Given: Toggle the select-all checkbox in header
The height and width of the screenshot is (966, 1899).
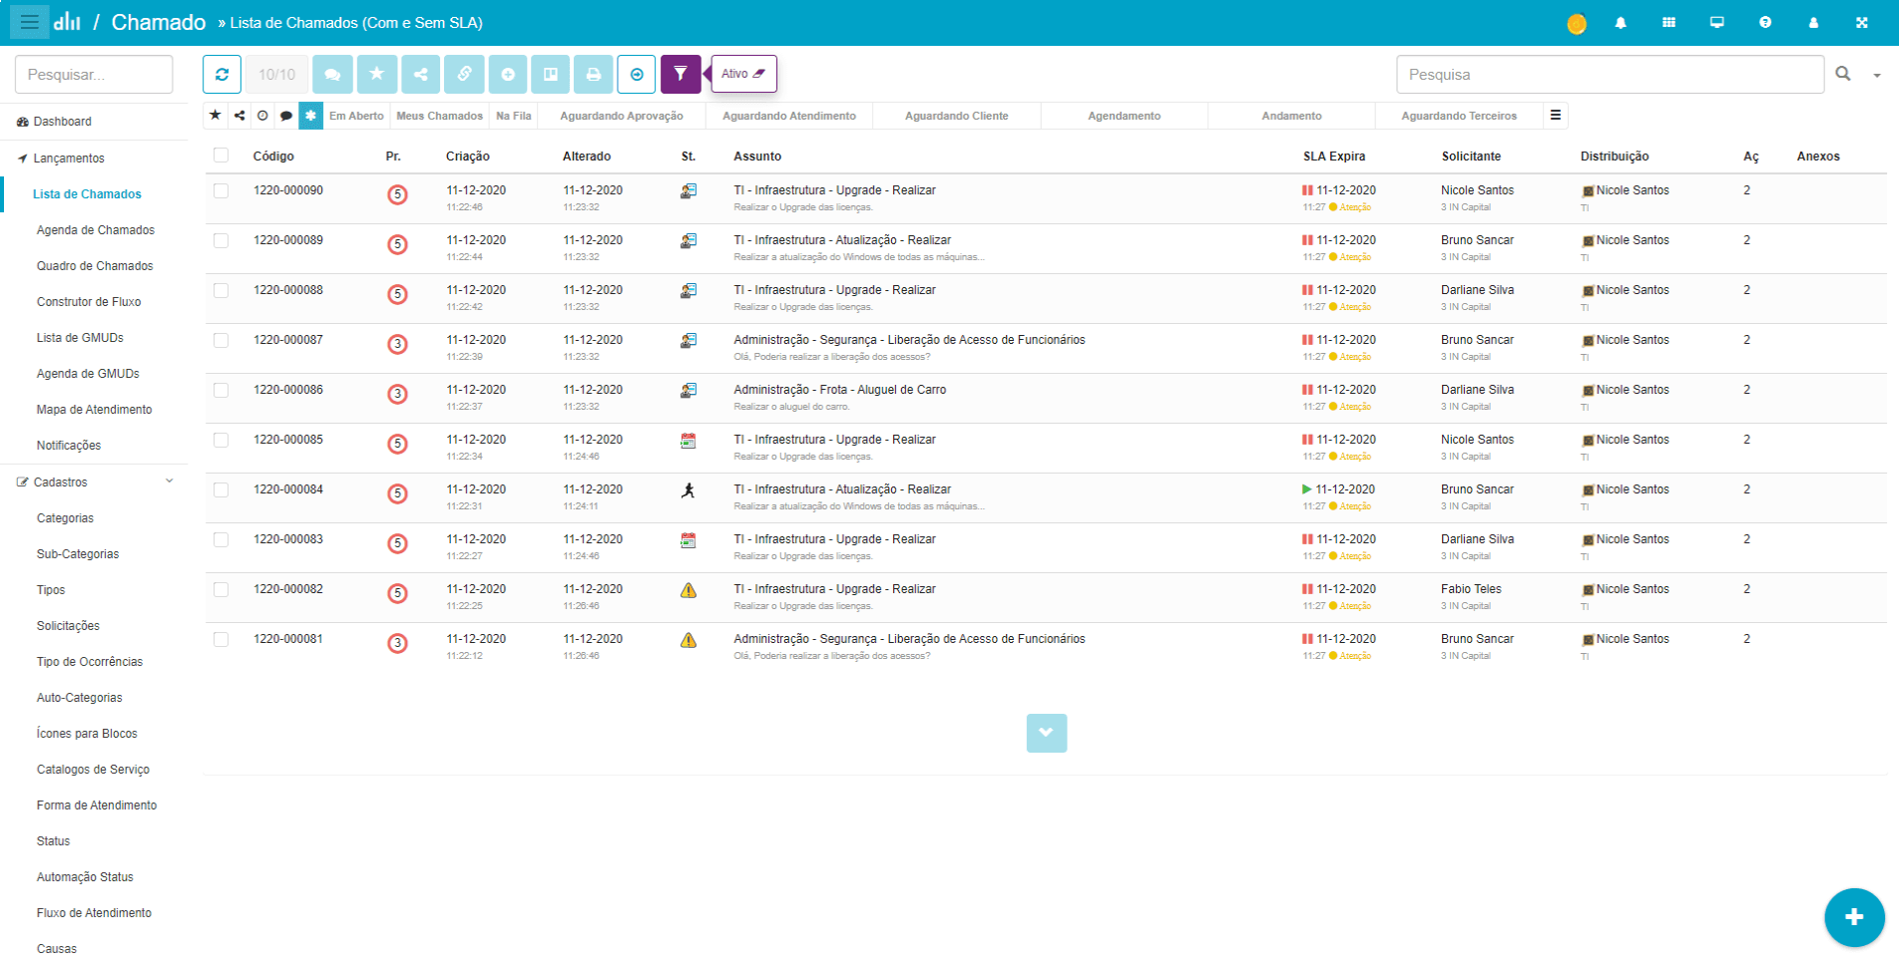Looking at the screenshot, I should click(x=222, y=156).
